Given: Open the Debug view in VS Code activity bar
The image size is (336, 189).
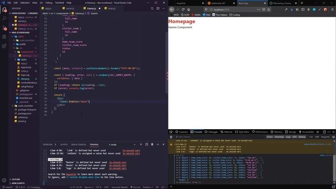Looking at the screenshot, I should 4,37.
